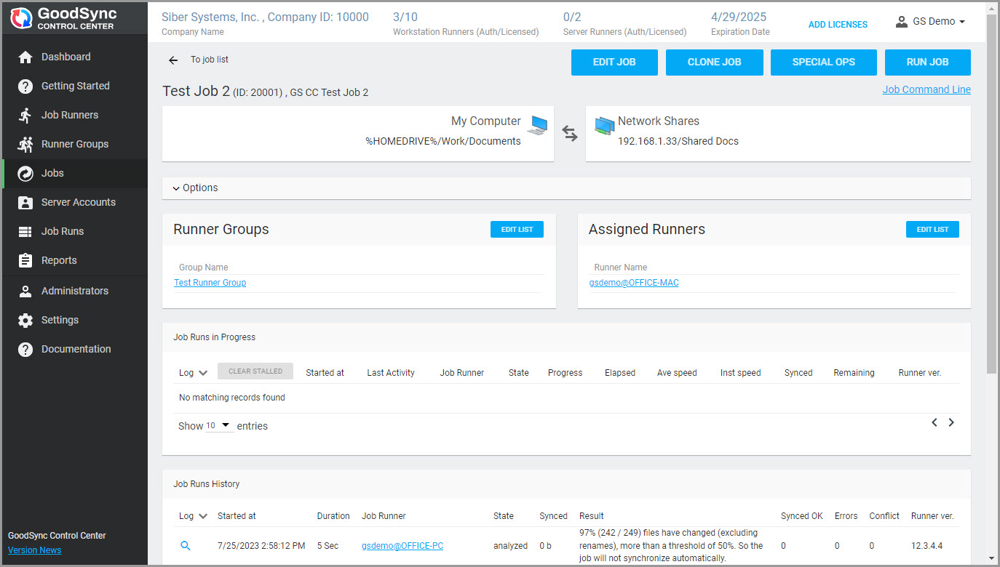The width and height of the screenshot is (1000, 567).
Task: Select Administrators in the sidebar menu
Action: click(74, 291)
